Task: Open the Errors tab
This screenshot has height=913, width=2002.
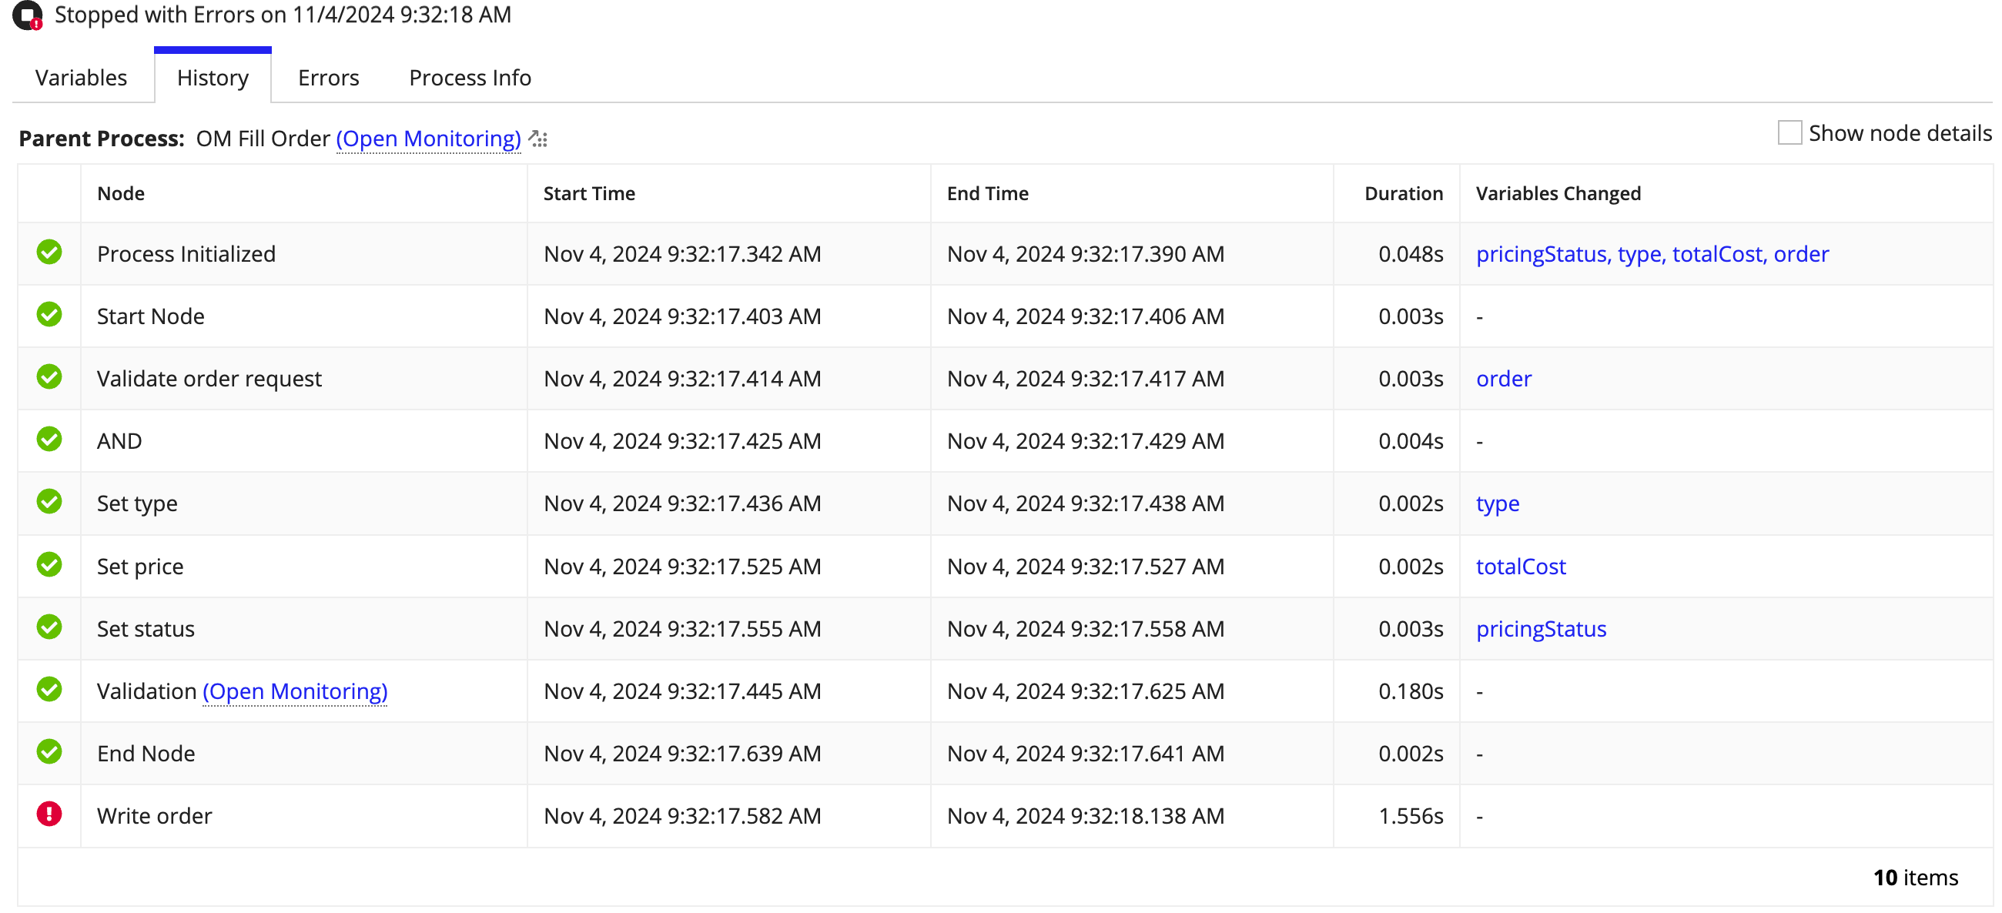Action: coord(329,78)
